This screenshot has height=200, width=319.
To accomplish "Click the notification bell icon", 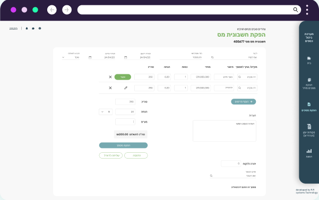I will [x=27, y=29].
